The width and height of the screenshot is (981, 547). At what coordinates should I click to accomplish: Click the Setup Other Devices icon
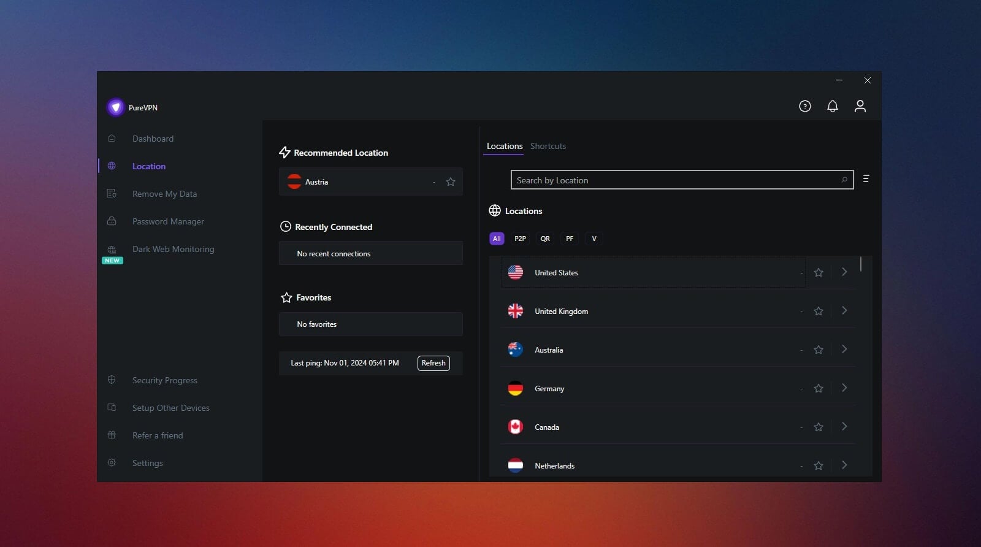(x=112, y=408)
